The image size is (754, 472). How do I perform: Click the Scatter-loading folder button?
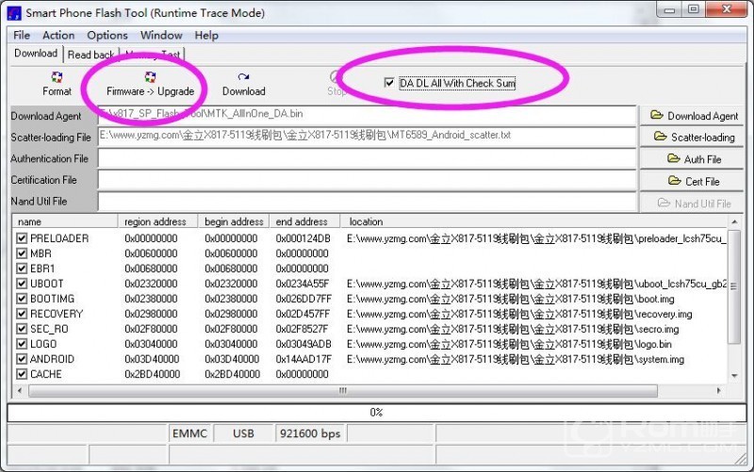[692, 138]
